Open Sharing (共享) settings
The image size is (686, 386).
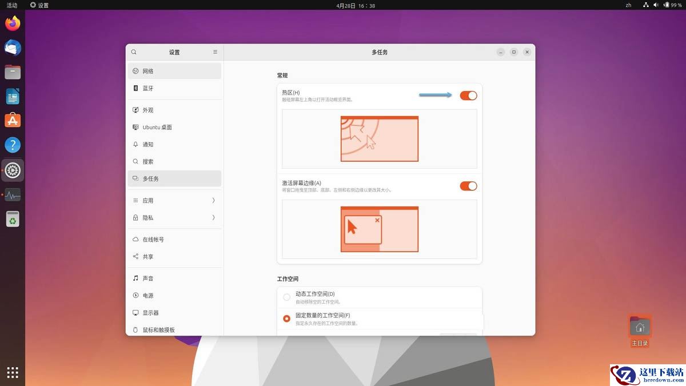tap(174, 256)
